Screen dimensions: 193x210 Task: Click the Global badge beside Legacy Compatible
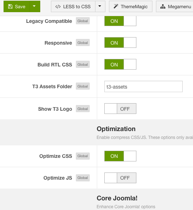coord(83,21)
